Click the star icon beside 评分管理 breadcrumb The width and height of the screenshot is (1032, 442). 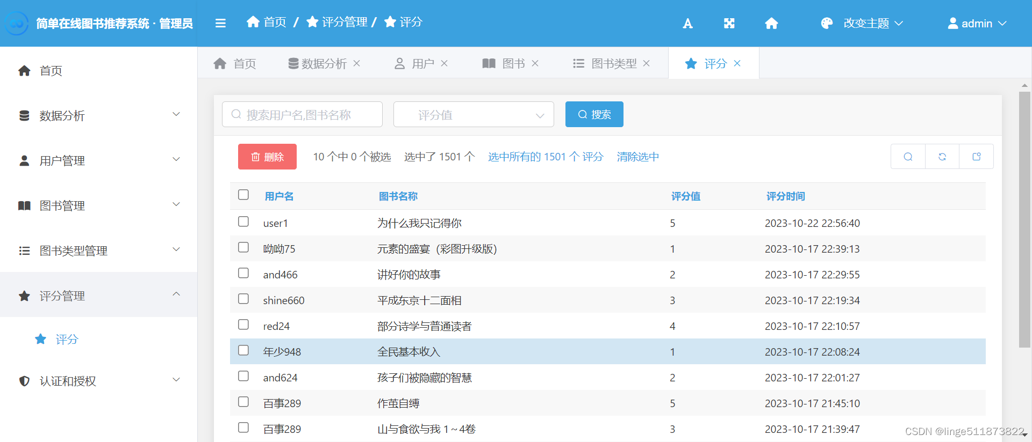[312, 21]
